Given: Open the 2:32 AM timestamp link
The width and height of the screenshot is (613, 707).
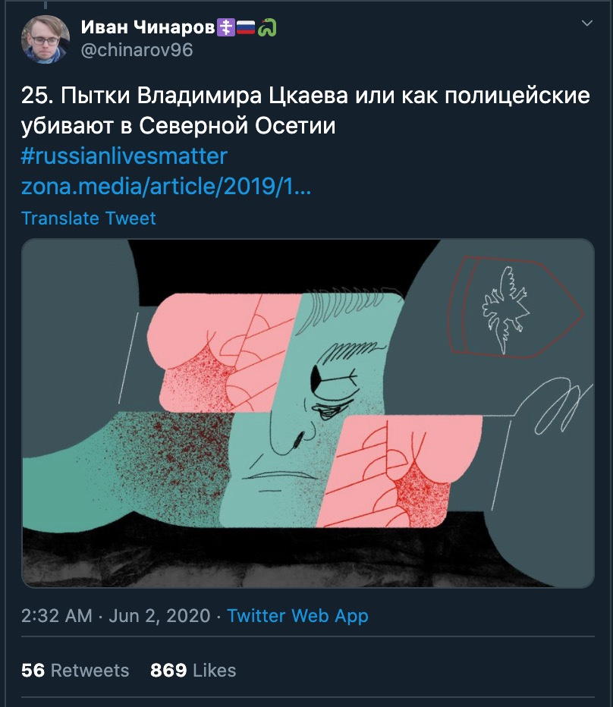Looking at the screenshot, I should (57, 616).
